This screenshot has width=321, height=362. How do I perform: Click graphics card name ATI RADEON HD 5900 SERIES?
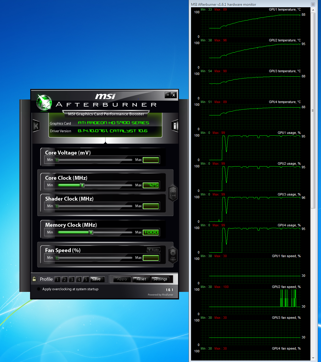(x=113, y=123)
